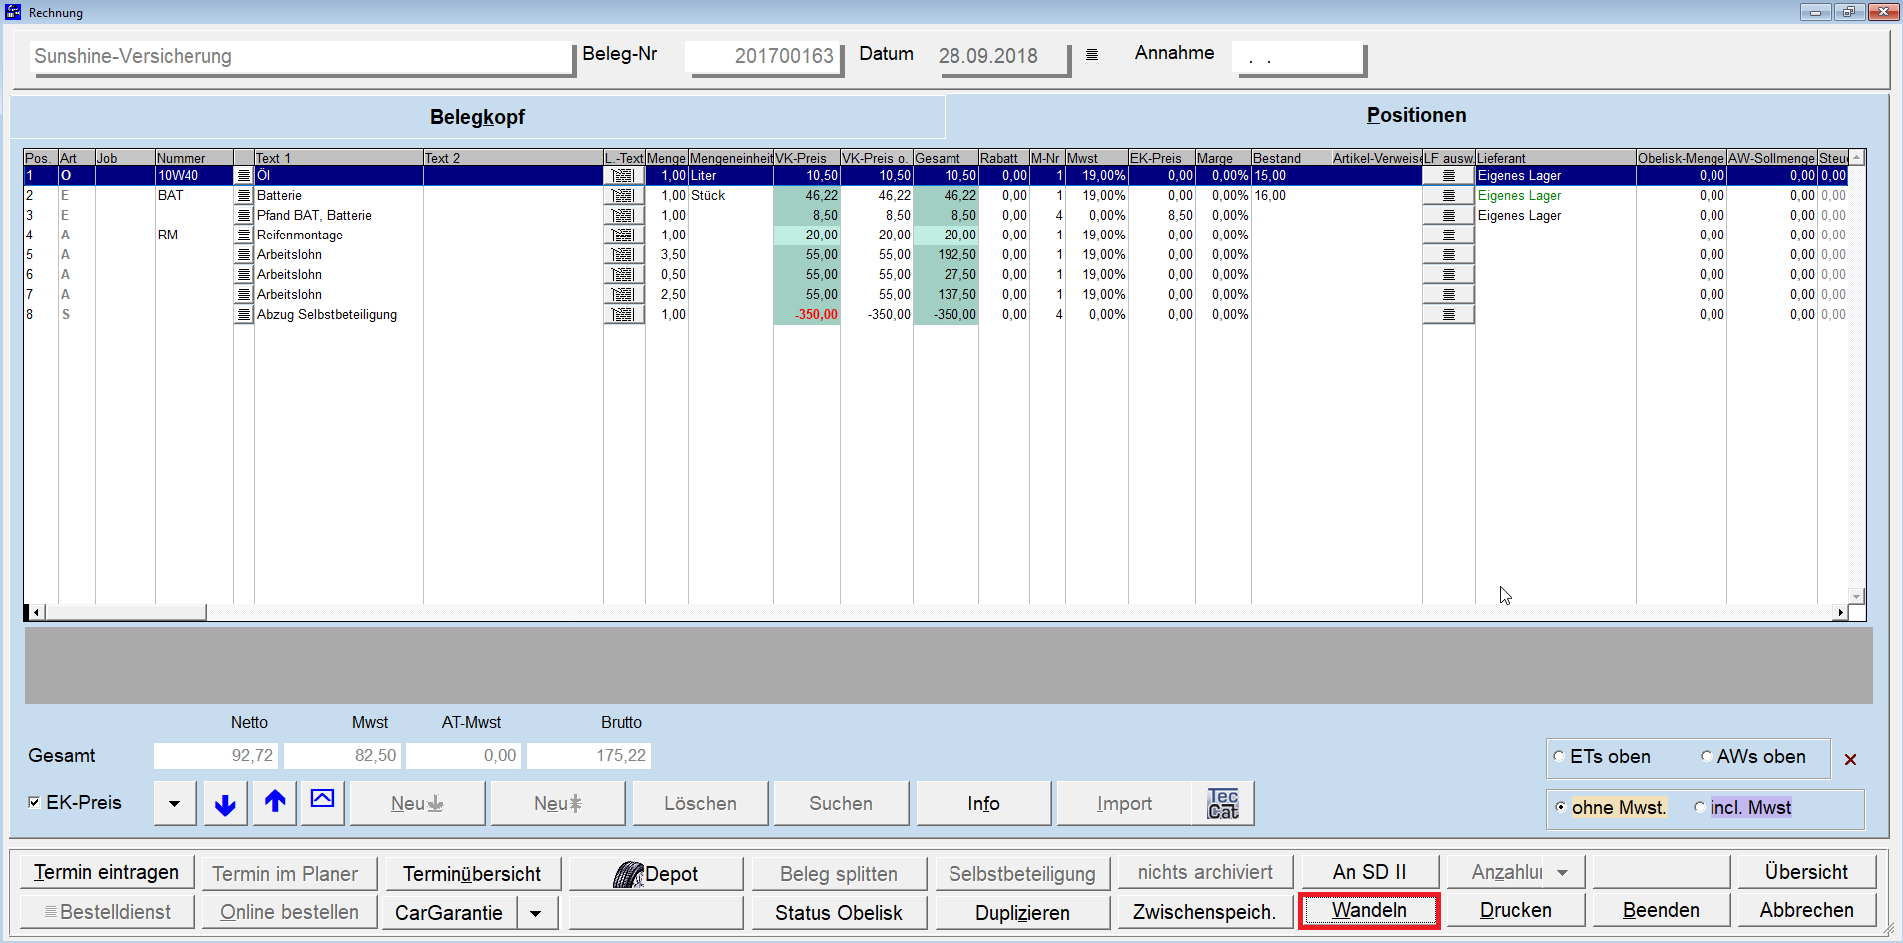Open the Depot tire button

(656, 874)
